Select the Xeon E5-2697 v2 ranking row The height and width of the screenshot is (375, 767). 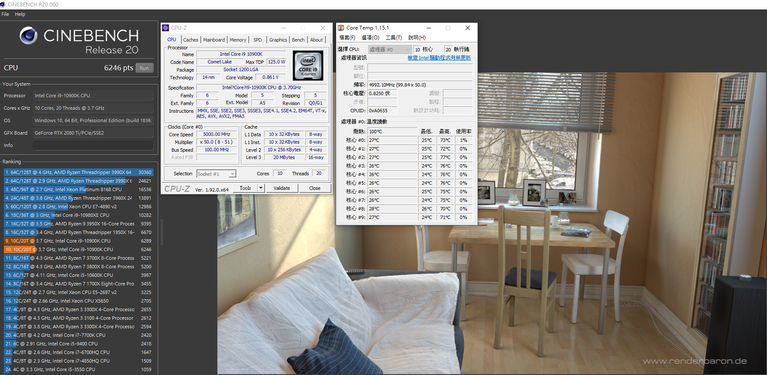click(78, 292)
